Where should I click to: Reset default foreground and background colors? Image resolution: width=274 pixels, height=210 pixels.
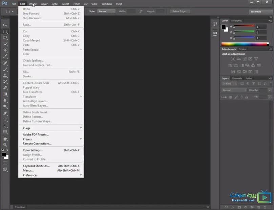(x=3, y=150)
